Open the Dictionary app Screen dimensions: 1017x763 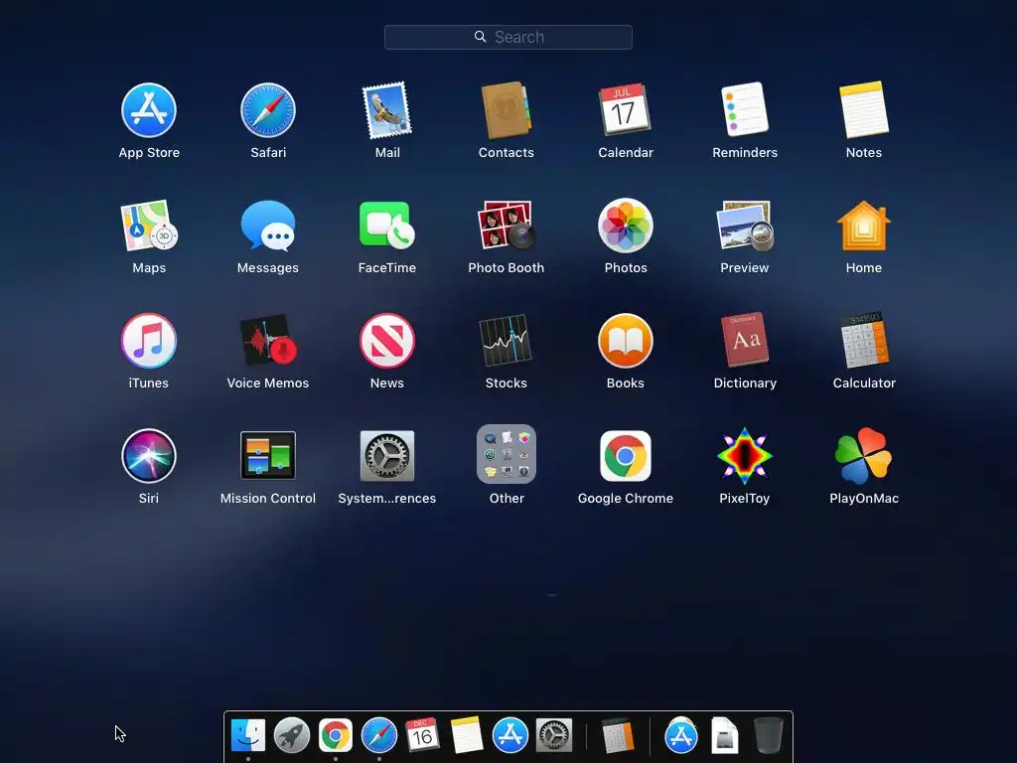745,340
